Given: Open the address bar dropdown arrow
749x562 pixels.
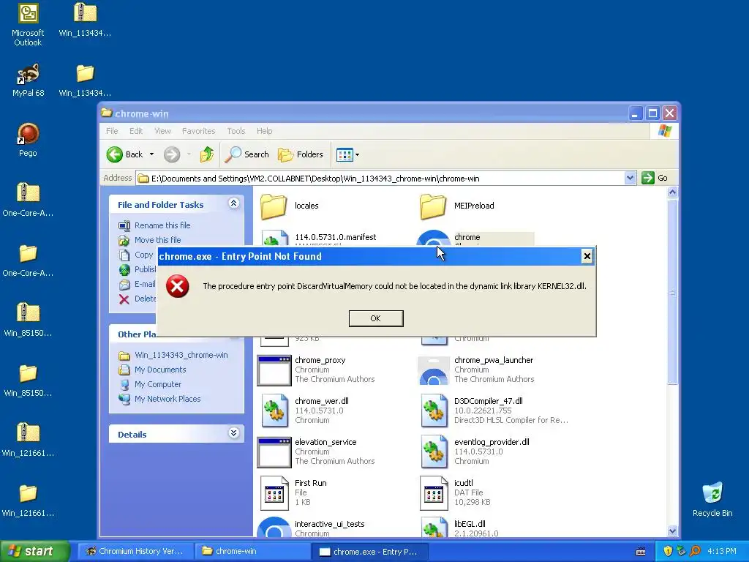Looking at the screenshot, I should click(x=630, y=178).
